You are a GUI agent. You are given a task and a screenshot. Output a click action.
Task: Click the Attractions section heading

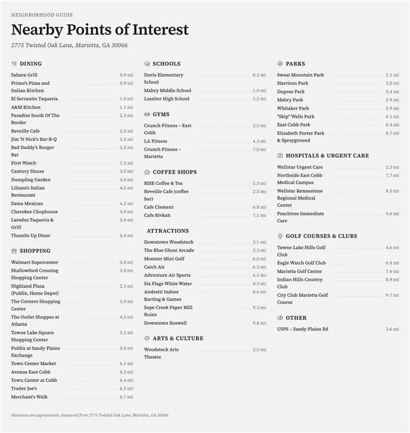[168, 231]
